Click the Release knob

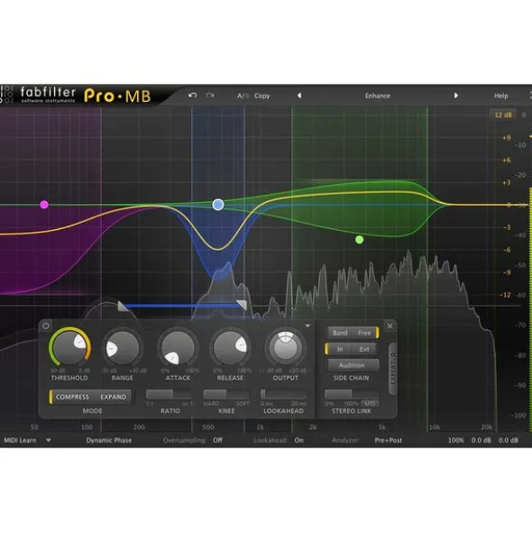tap(230, 347)
